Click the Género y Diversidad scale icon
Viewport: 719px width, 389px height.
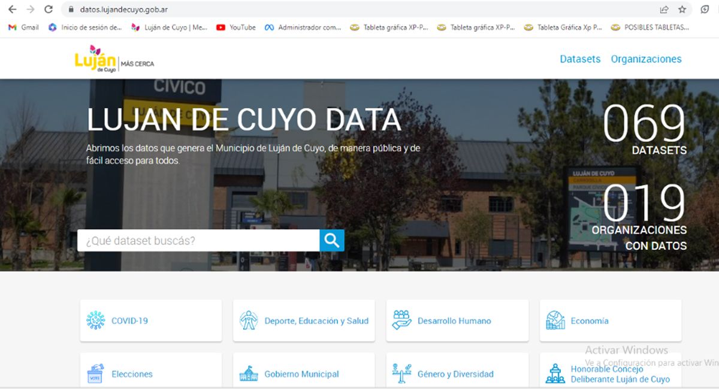(x=401, y=373)
